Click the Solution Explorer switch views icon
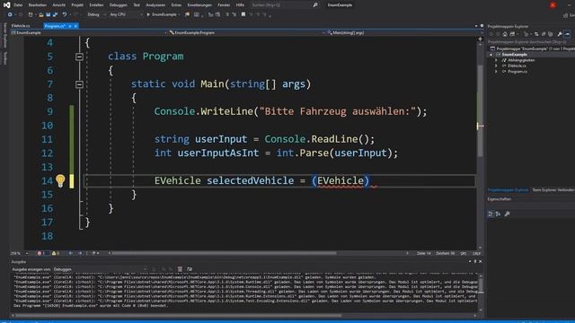The width and height of the screenshot is (575, 323). (x=512, y=34)
